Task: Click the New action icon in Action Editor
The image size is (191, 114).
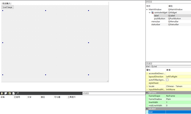Action: click(x=2, y=93)
